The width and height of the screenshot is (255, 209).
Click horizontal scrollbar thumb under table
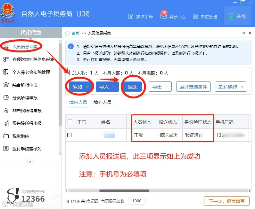pos(124,191)
